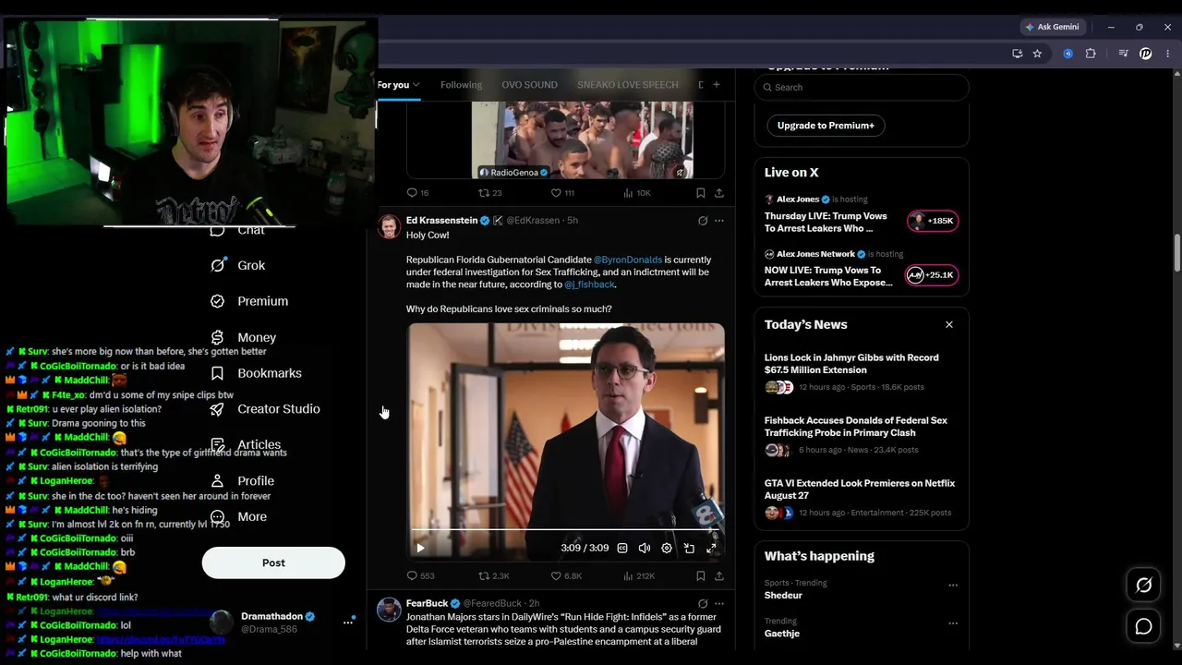Open GTA VI Extended Look news story
This screenshot has height=665, width=1182.
pos(862,497)
